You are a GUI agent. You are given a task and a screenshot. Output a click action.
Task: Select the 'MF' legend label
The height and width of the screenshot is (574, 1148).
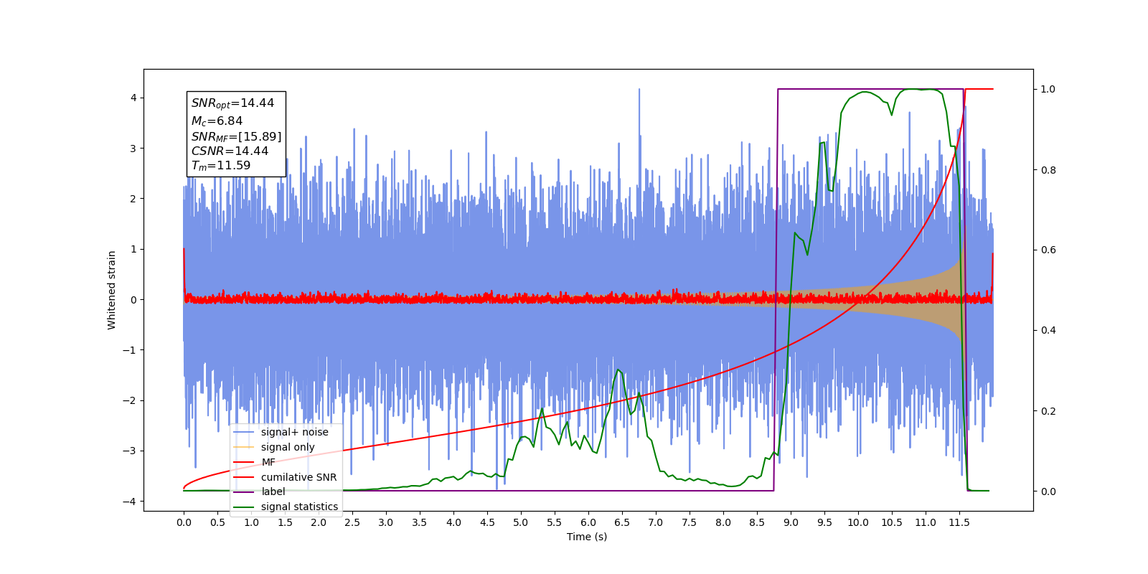pyautogui.click(x=268, y=462)
